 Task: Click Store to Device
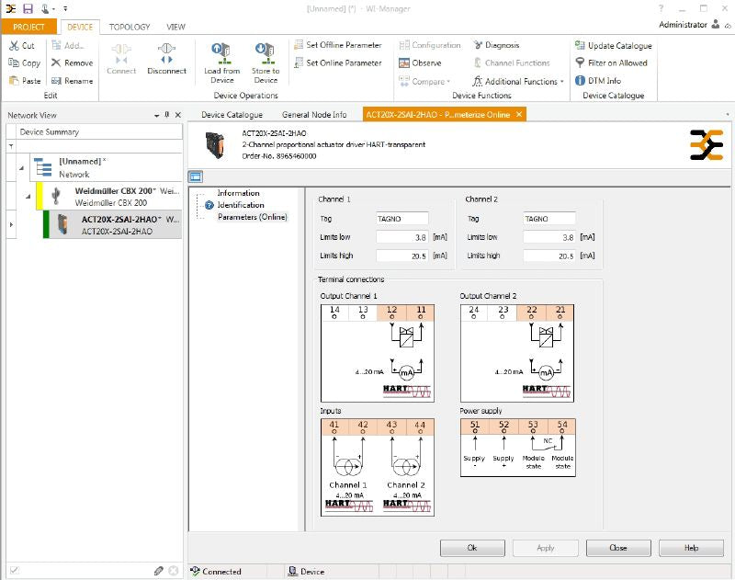[x=266, y=57]
